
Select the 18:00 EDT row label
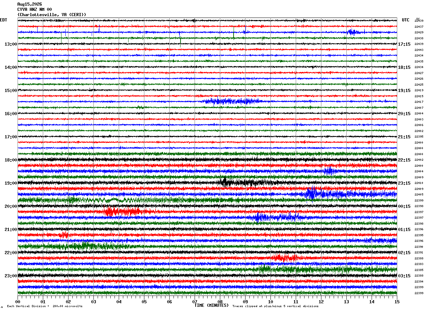(11, 160)
